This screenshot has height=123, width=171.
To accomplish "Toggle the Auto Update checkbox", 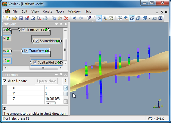I will pos(5,81).
